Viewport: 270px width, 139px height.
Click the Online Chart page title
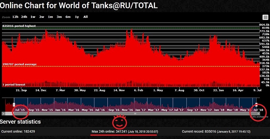pyautogui.click(x=79, y=6)
